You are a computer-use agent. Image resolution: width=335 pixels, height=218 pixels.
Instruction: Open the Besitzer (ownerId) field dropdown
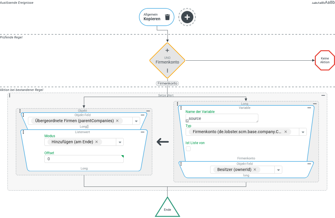point(278,170)
